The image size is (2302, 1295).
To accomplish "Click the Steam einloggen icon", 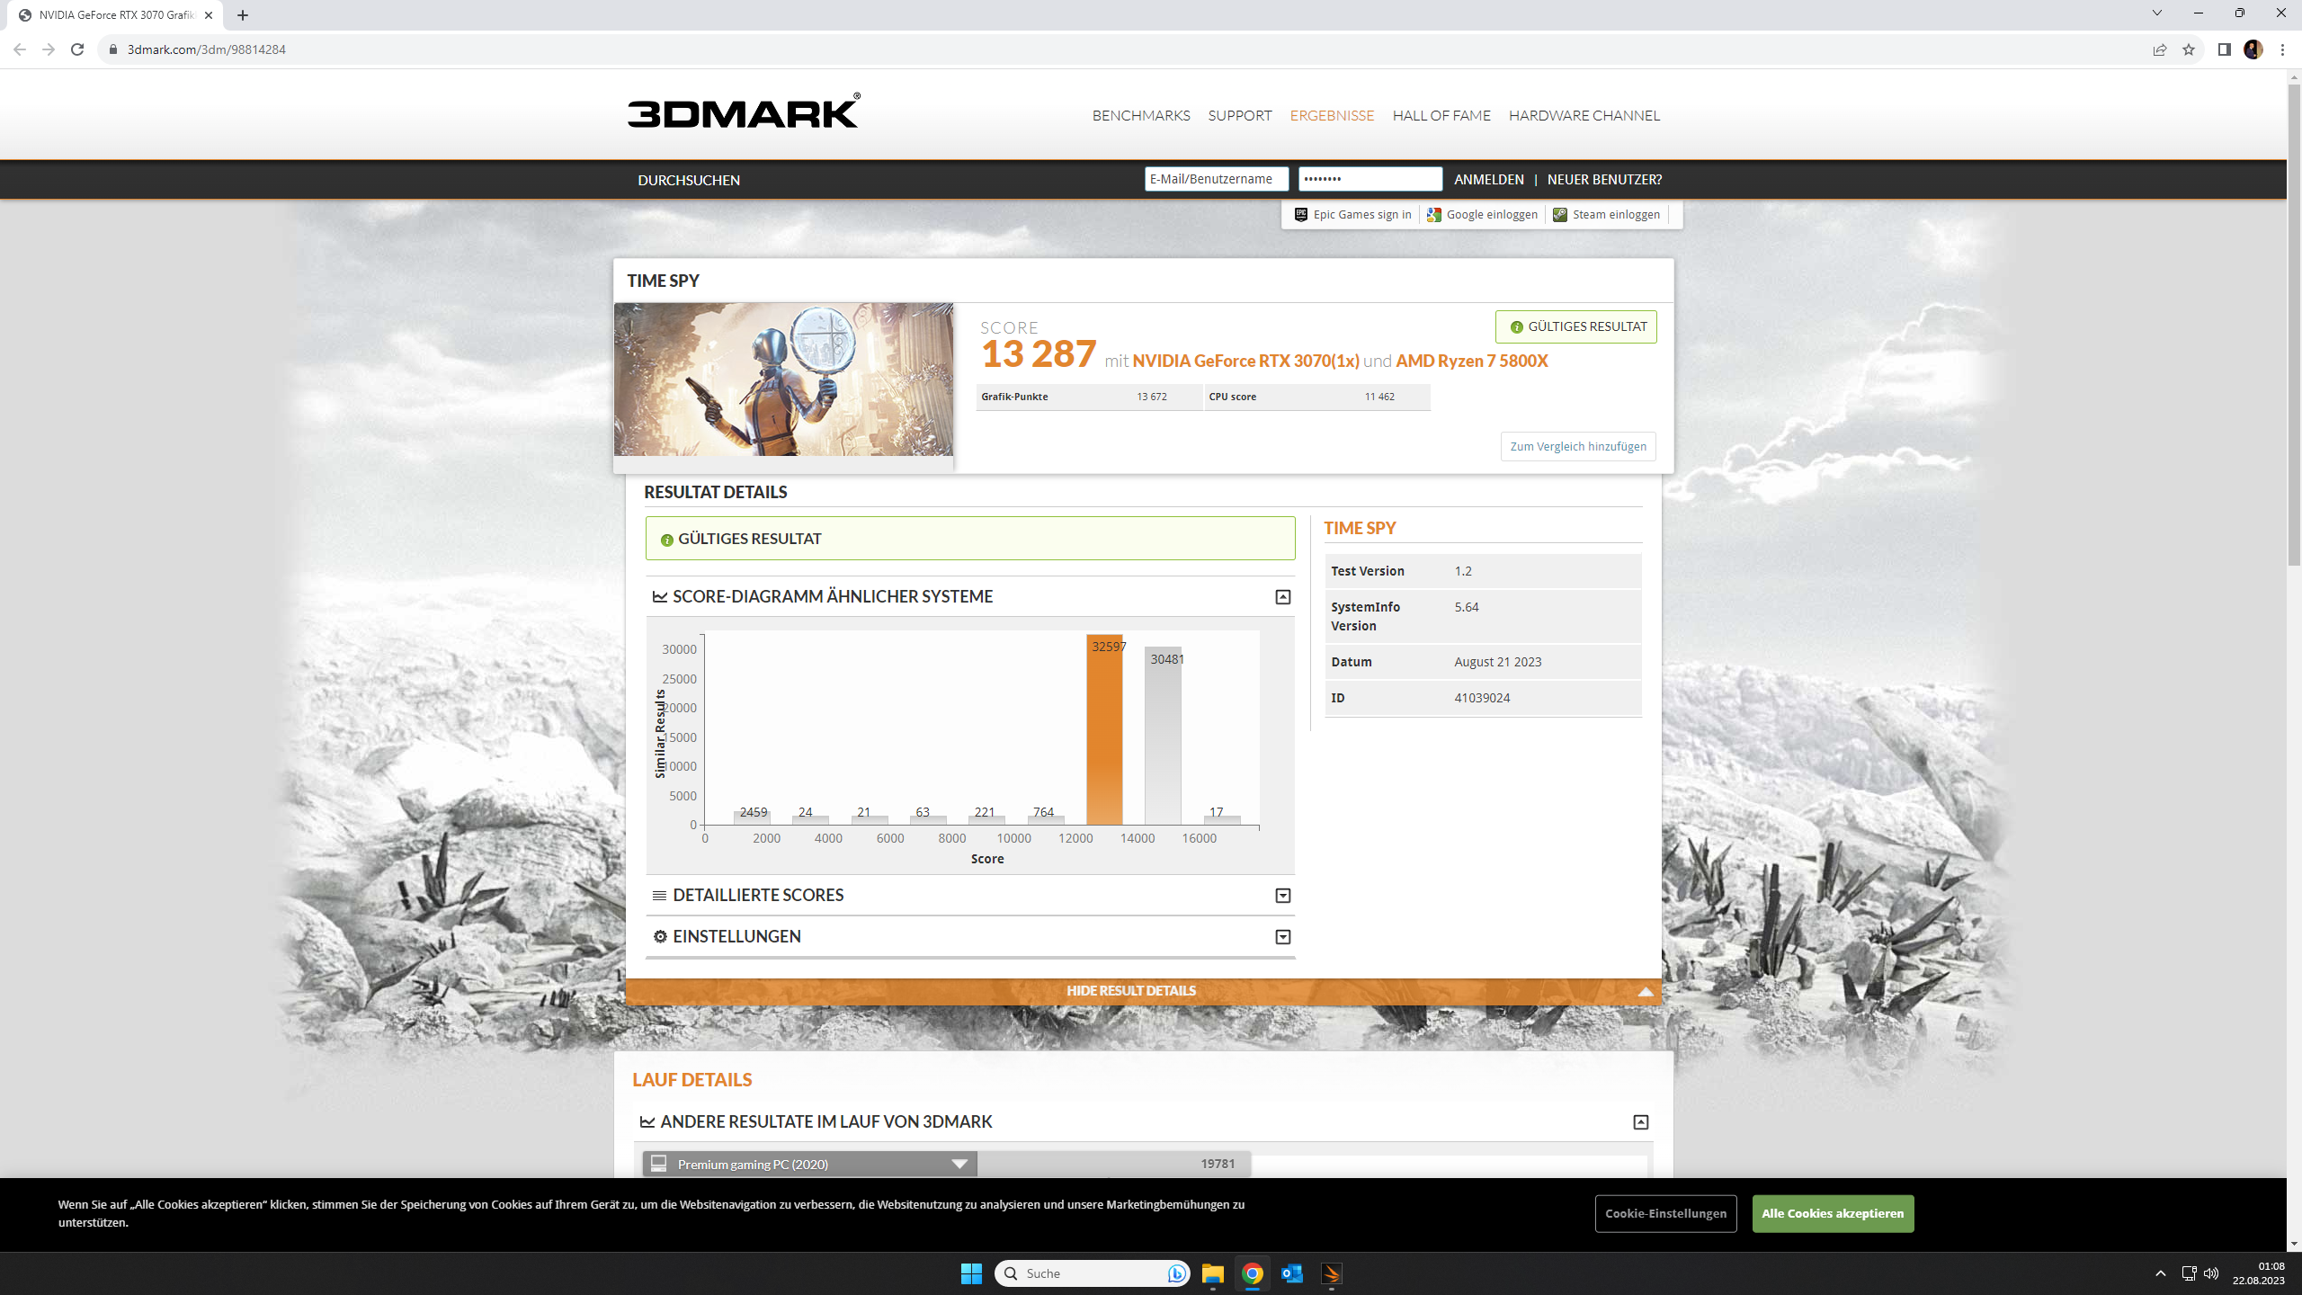I will tap(1560, 214).
